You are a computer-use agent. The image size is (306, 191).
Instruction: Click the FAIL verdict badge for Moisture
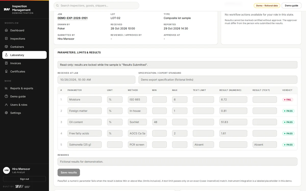pos(288,100)
